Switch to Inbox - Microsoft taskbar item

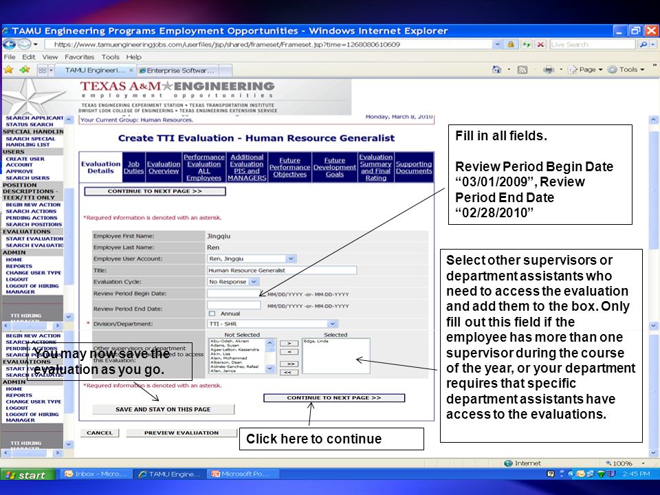coord(96,474)
